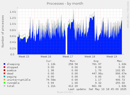Click the 'Week 19' axis label
Viewport: 130px width, 95px height.
[112, 57]
